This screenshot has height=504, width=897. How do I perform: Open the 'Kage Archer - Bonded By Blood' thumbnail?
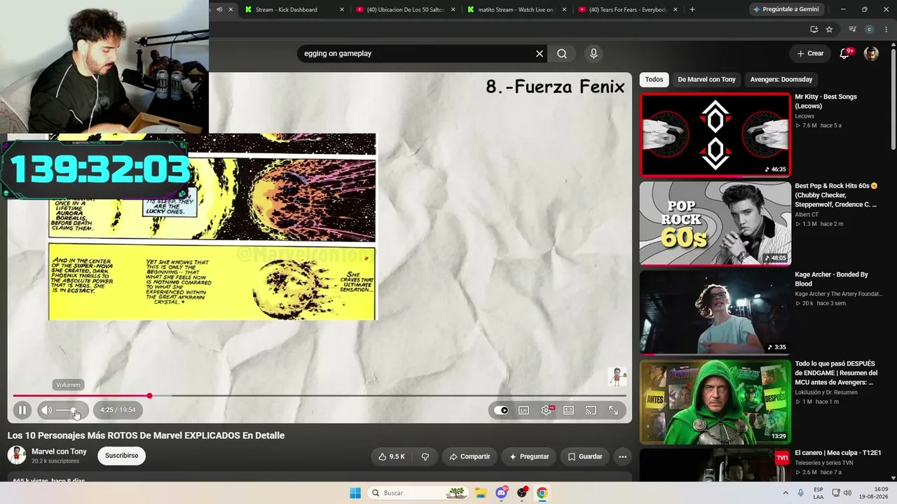(x=715, y=312)
